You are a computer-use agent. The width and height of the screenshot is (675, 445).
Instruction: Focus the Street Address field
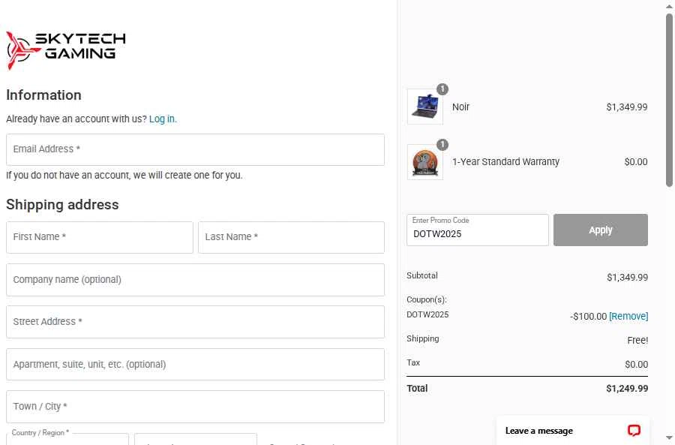(x=195, y=322)
